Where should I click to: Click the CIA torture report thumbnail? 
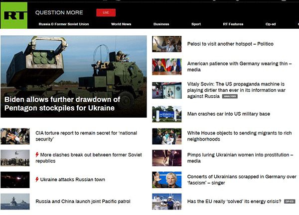click(15, 137)
